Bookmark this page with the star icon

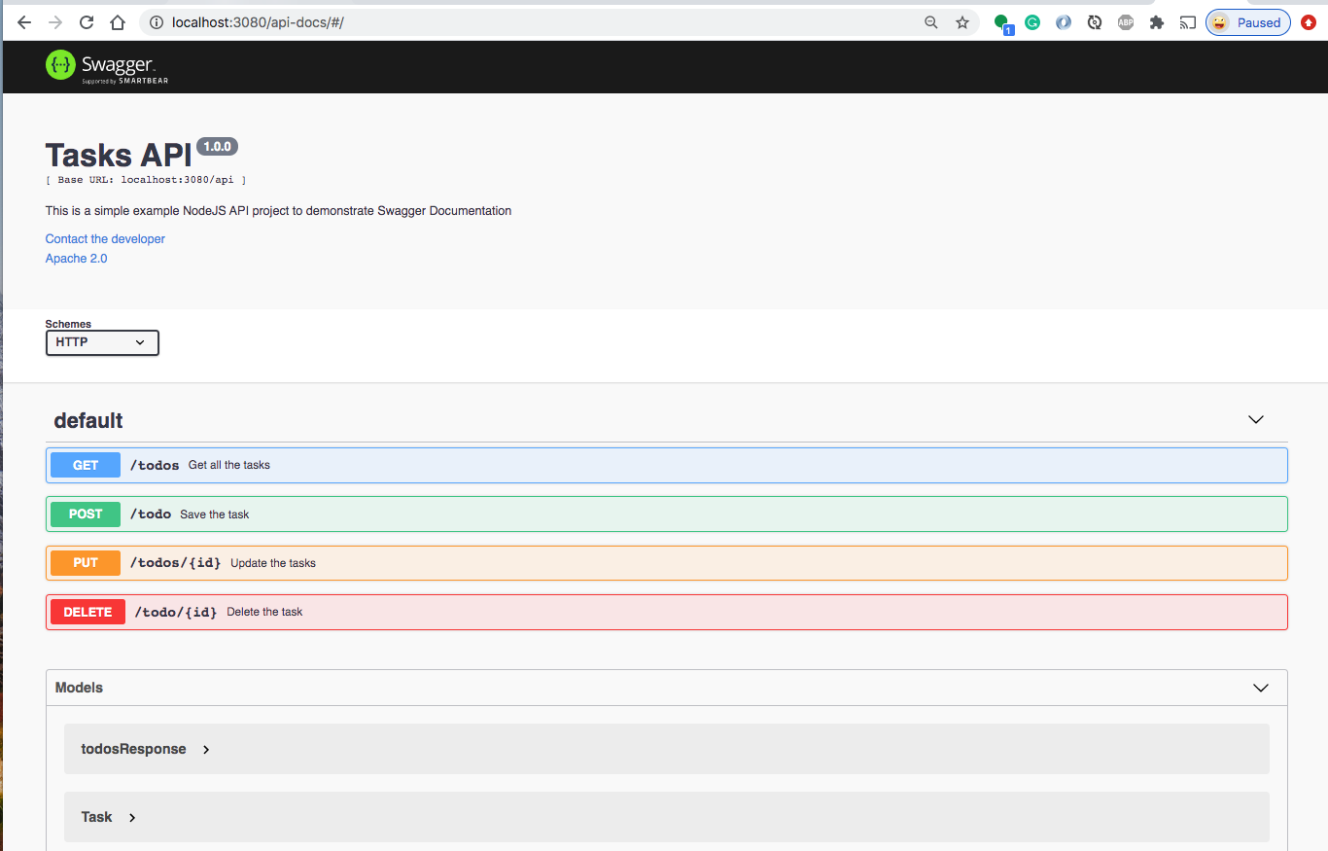[962, 22]
